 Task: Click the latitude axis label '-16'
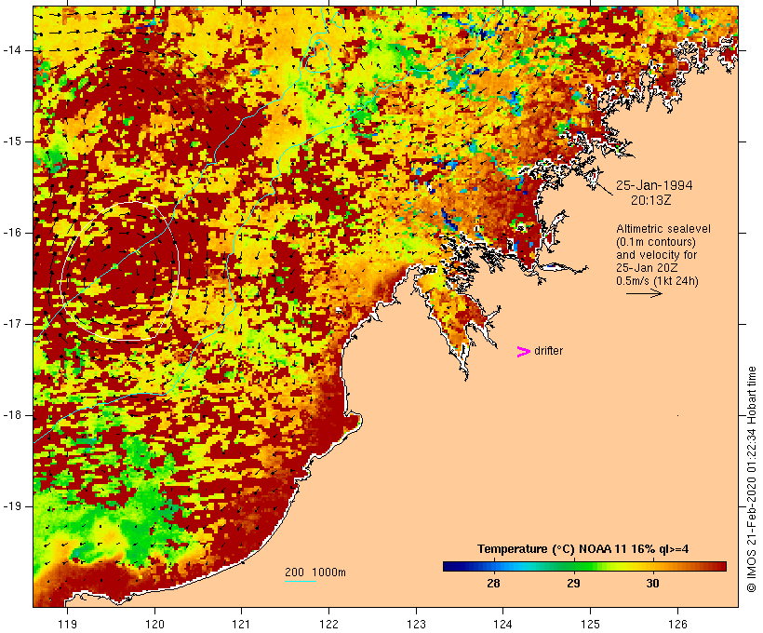pos(11,233)
